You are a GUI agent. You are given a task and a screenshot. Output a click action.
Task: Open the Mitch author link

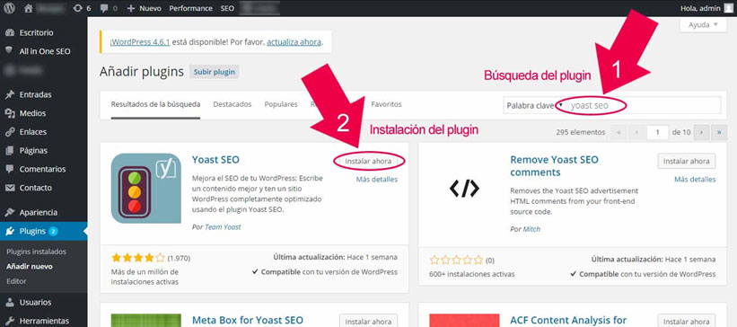pyautogui.click(x=531, y=229)
